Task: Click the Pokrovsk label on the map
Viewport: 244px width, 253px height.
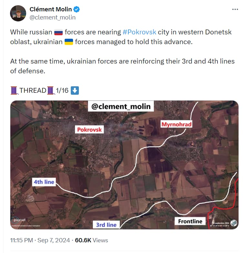Action: coord(90,129)
